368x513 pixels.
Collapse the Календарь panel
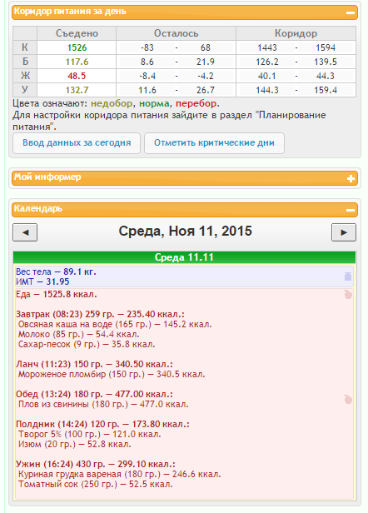click(351, 210)
